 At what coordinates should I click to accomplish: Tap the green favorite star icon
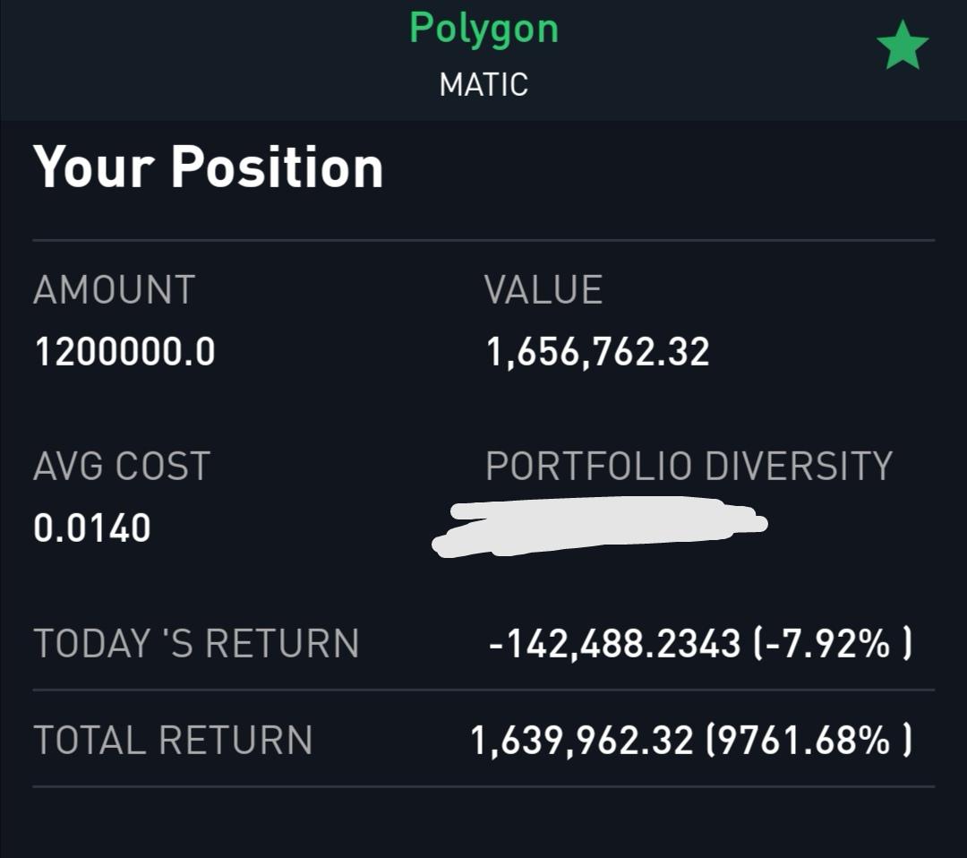coord(903,47)
